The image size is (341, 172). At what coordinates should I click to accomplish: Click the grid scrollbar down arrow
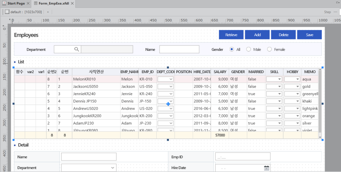pyautogui.click(x=320, y=137)
